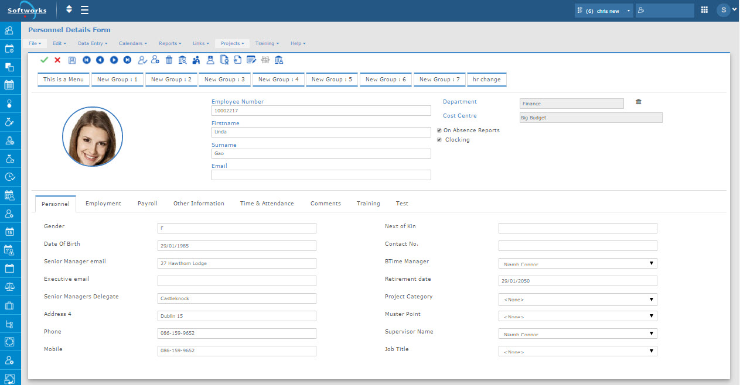The width and height of the screenshot is (740, 385).
Task: Click the hr change button
Action: click(486, 80)
